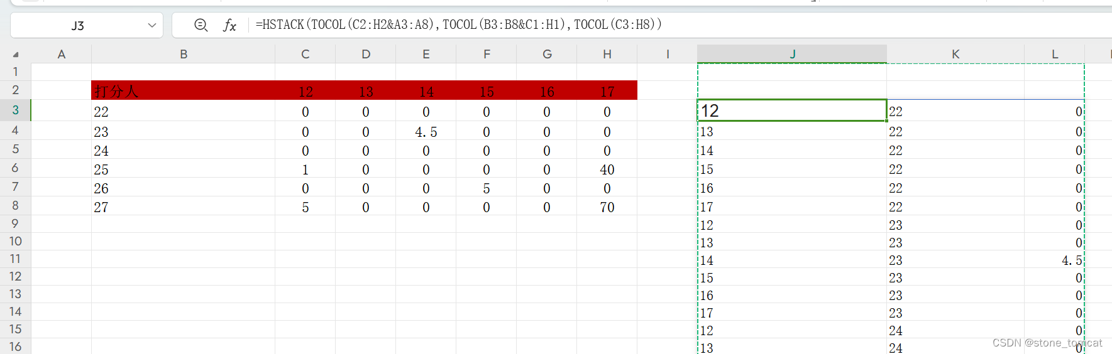Viewport: 1112px width, 354px height.
Task: Click cell L11 with value 4.5
Action: 1055,259
